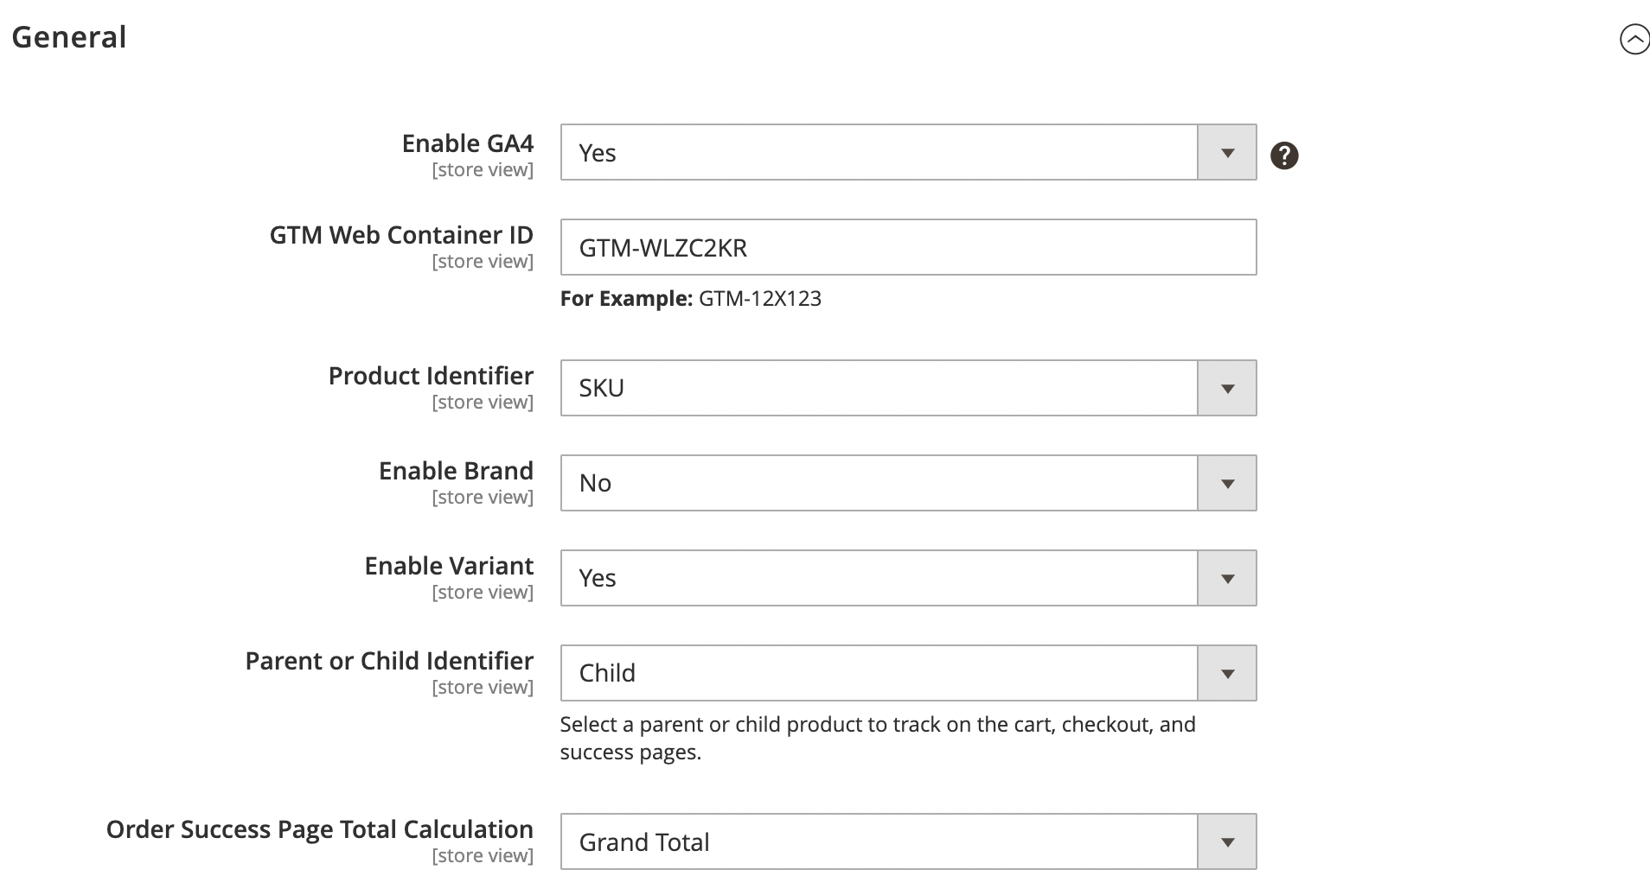This screenshot has height=895, width=1650.
Task: Click the GTM Web Container ID label
Action: 401,235
